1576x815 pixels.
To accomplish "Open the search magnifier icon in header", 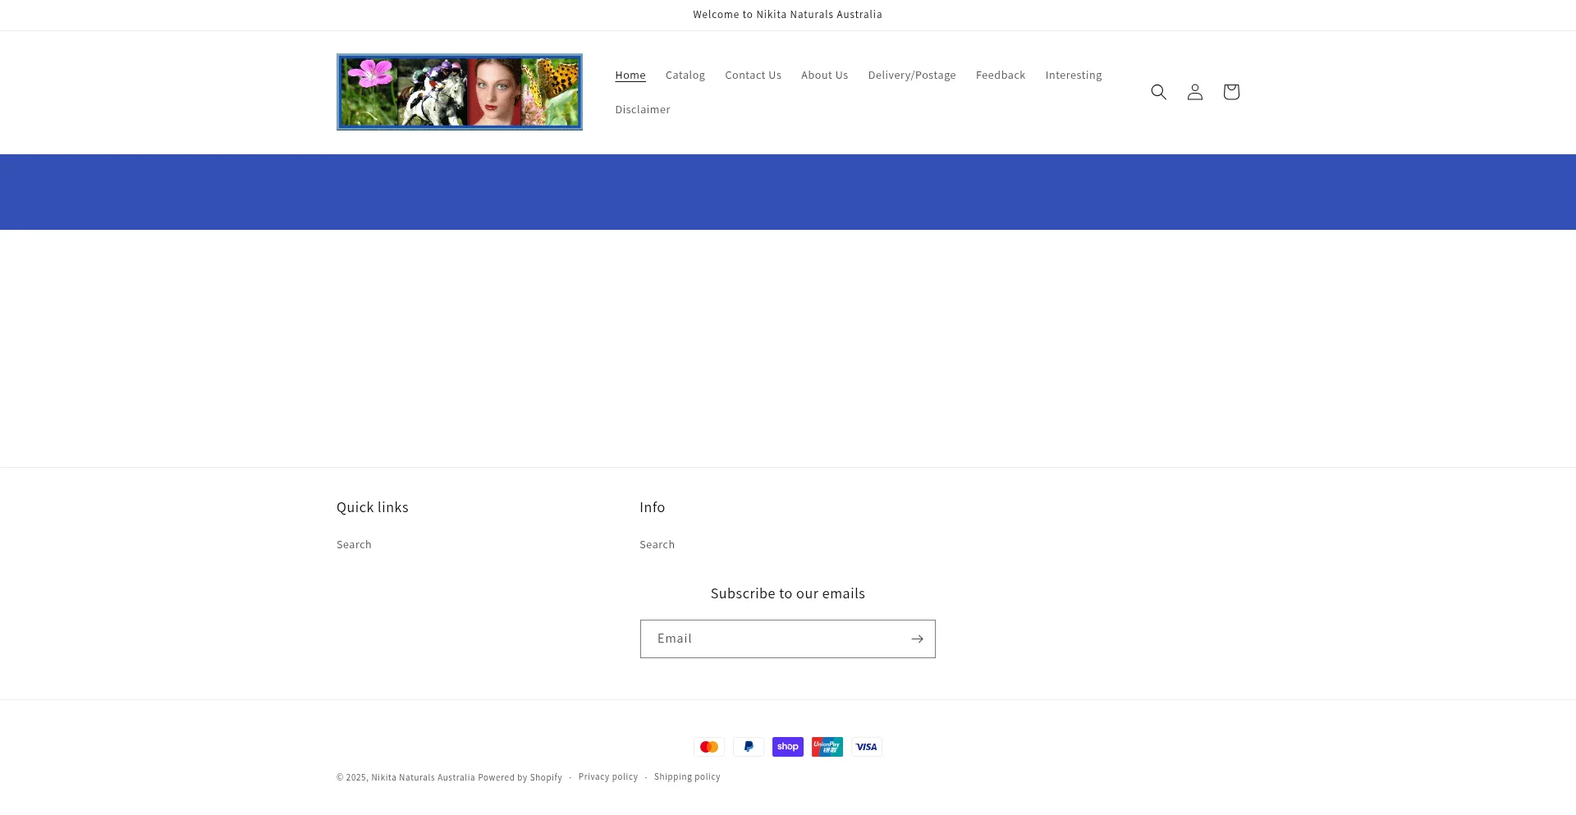I will [1158, 92].
